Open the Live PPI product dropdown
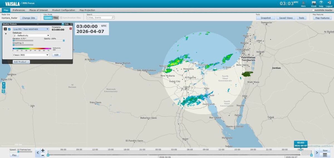The height and width of the screenshot is (158, 334). pos(31,29)
